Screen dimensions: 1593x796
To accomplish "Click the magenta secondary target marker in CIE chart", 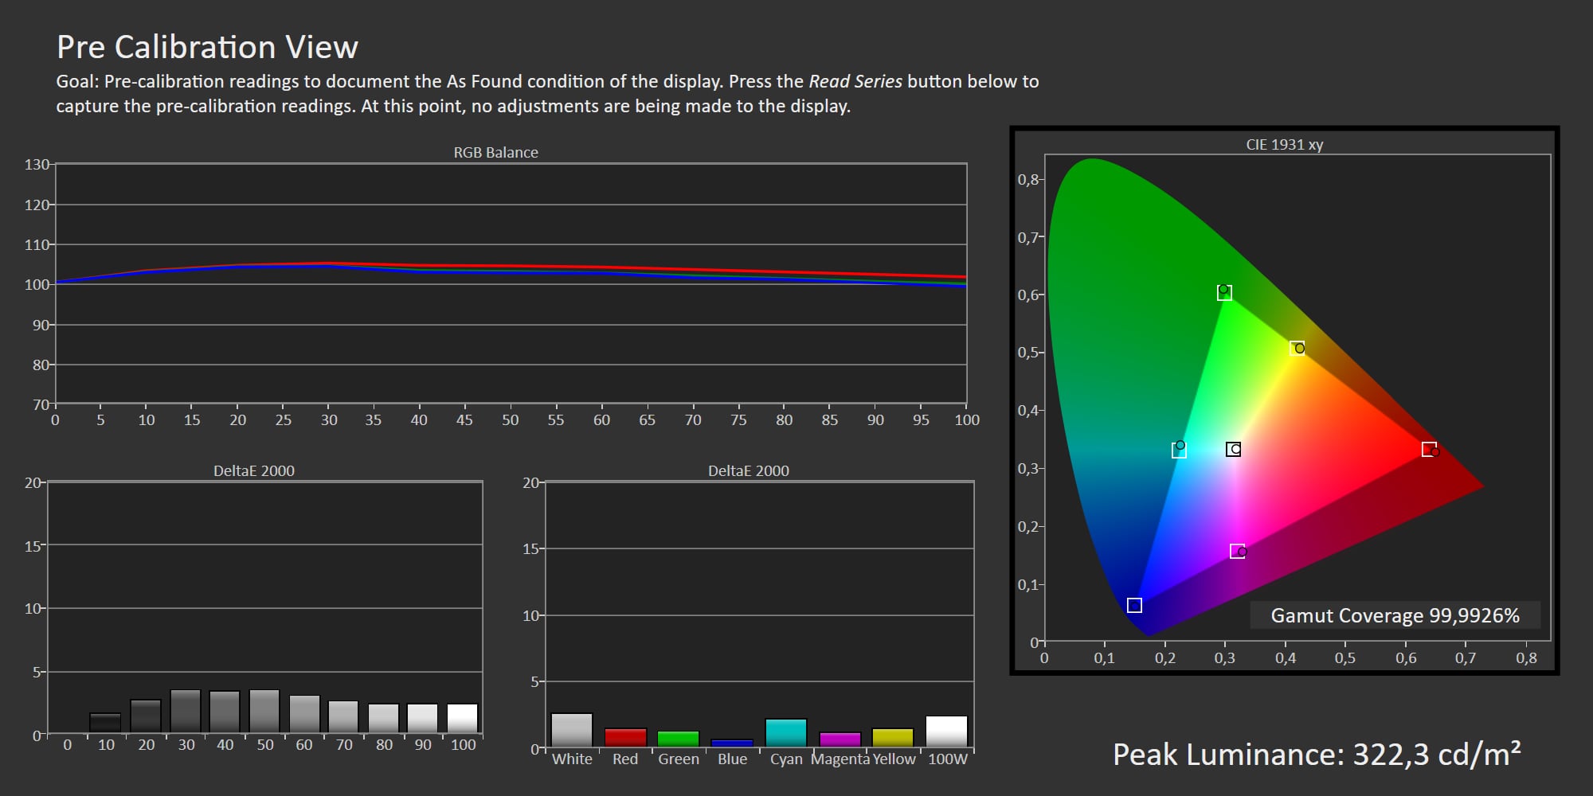I will [x=1236, y=552].
